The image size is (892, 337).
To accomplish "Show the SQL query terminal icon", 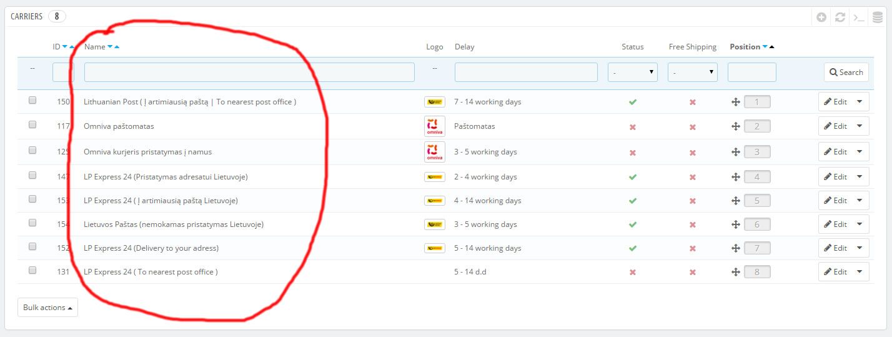I will coord(859,17).
